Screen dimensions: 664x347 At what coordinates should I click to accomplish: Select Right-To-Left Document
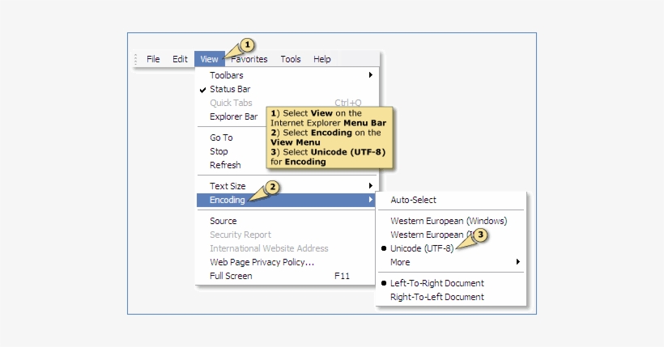[451, 297]
